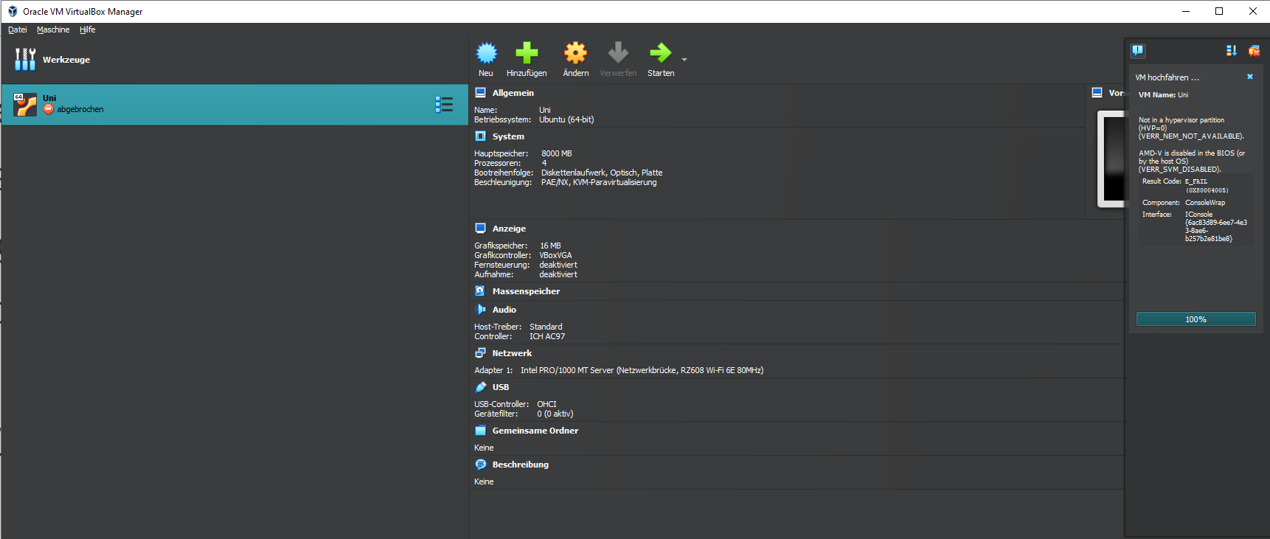Click the Vorschau preview monitor icon
This screenshot has height=539, width=1270.
coord(1097,93)
